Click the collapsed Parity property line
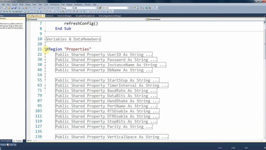This screenshot has width=266, height=150. [x=104, y=127]
